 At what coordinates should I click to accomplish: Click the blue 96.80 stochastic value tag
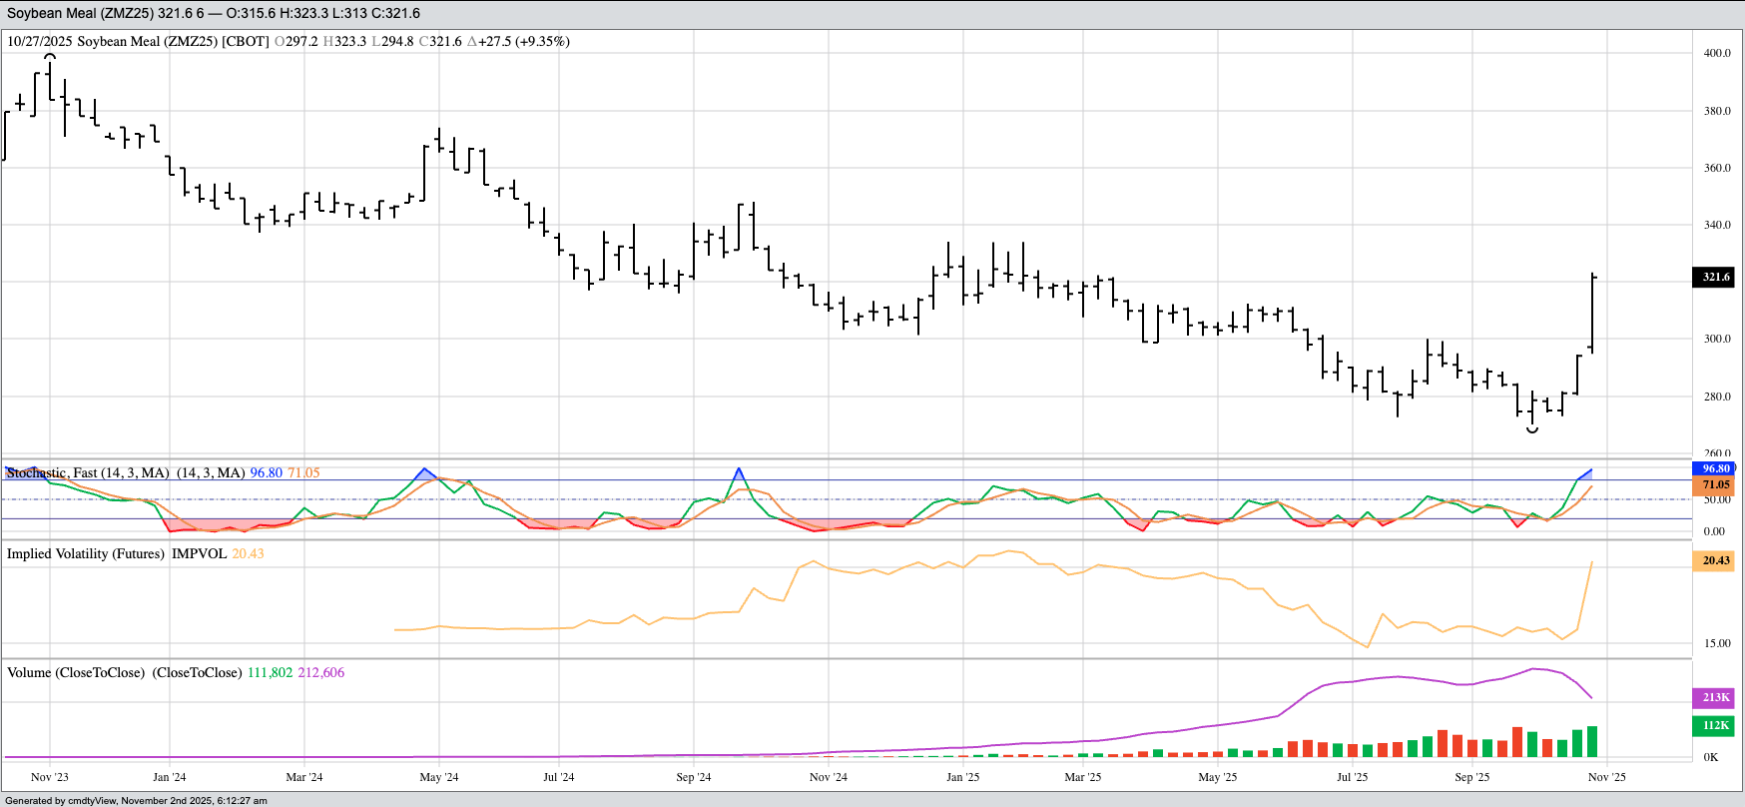click(x=1715, y=467)
